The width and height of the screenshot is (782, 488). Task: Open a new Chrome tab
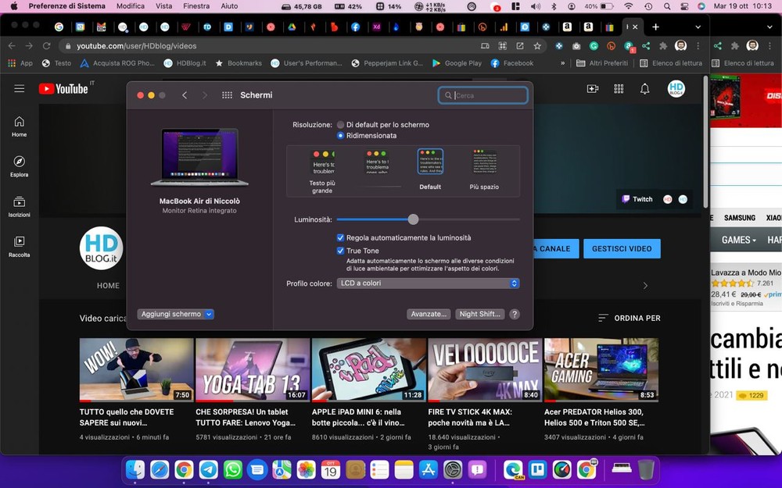tap(656, 27)
